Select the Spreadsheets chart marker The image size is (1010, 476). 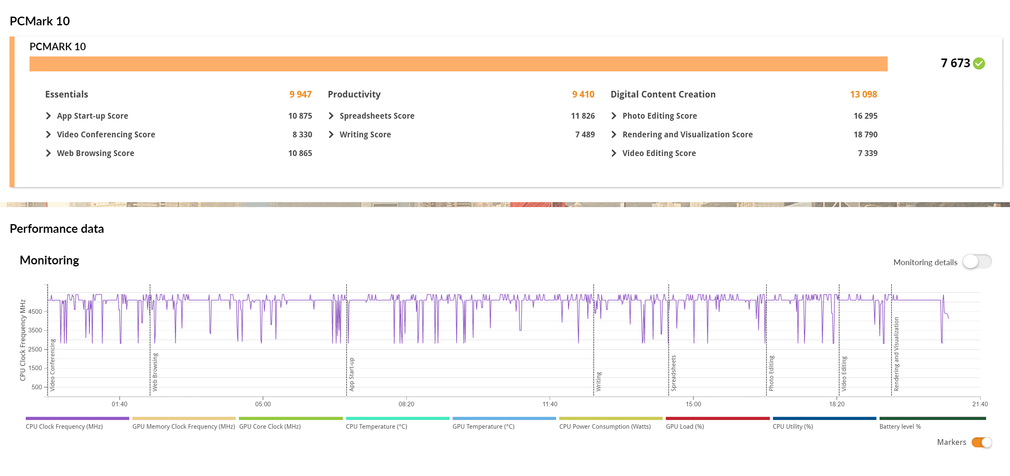(x=673, y=373)
